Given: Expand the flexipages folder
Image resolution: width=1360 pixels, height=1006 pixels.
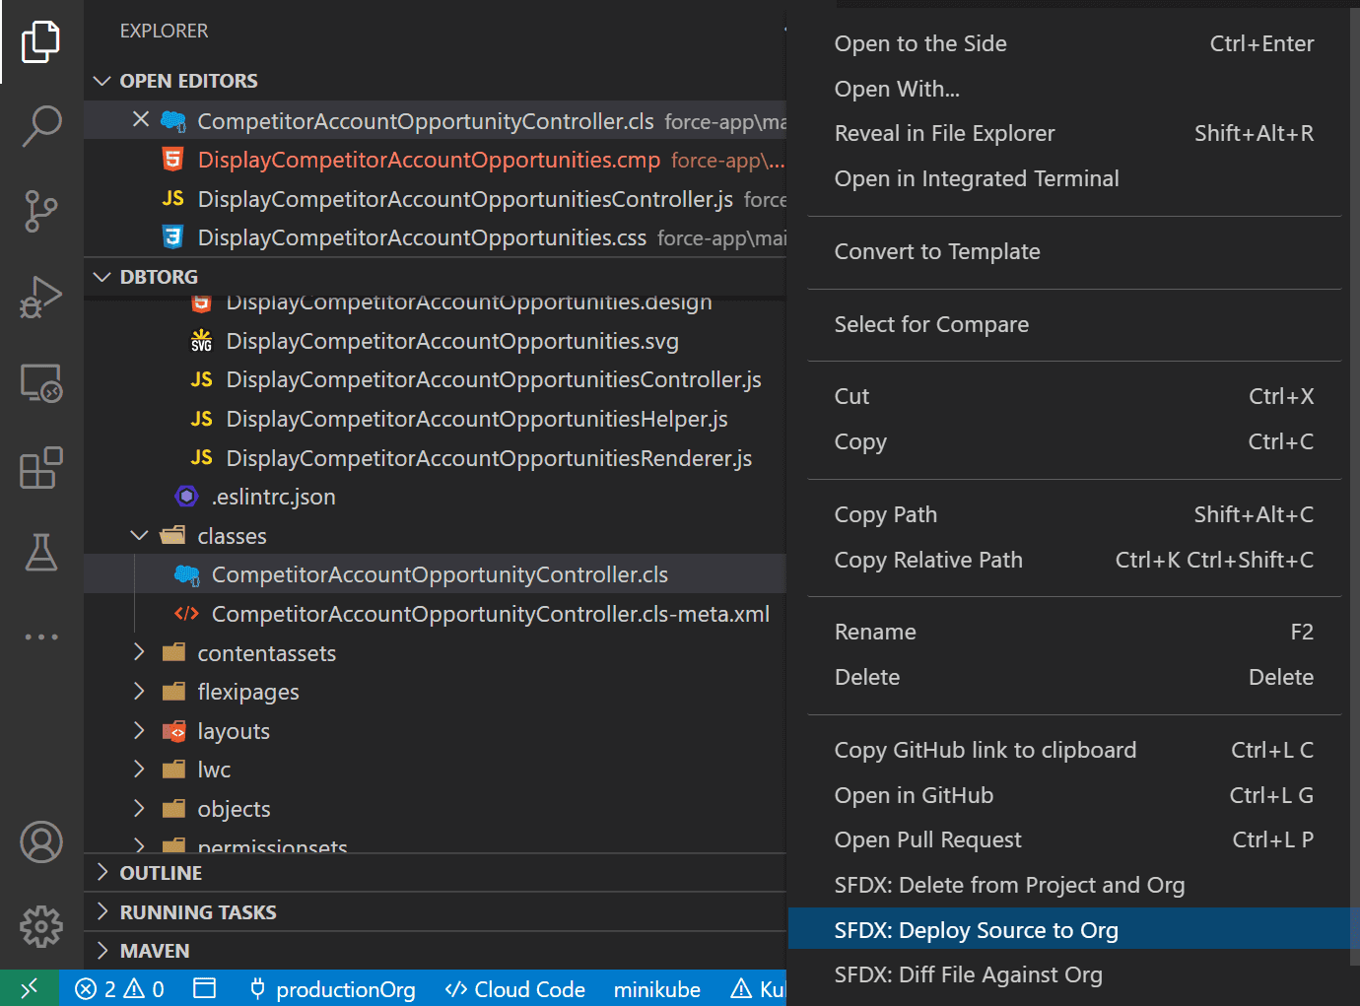Looking at the screenshot, I should tap(139, 692).
